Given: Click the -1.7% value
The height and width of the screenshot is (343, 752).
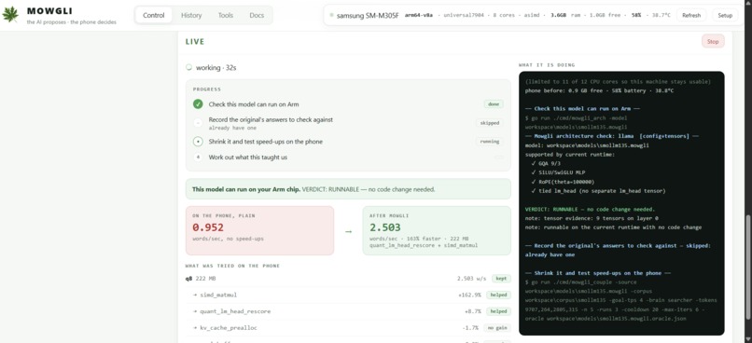Looking at the screenshot, I should pyautogui.click(x=470, y=328).
